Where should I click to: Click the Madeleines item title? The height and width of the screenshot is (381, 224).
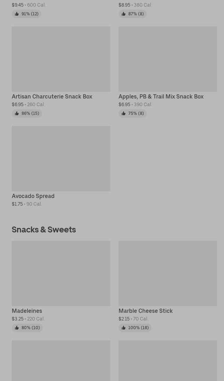[27, 311]
